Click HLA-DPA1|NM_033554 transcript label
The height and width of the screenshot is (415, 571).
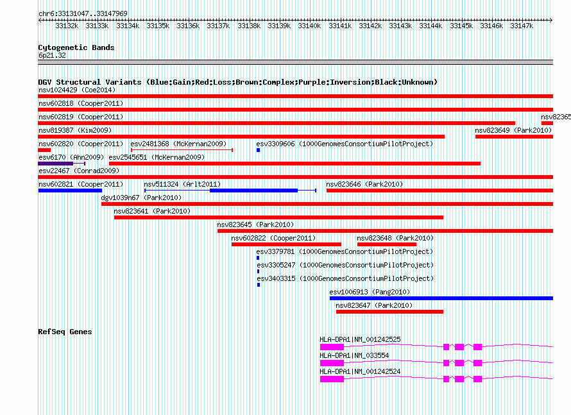pos(354,355)
